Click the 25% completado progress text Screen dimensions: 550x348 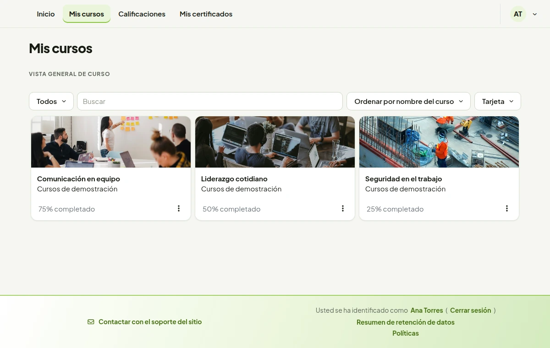[x=395, y=209]
